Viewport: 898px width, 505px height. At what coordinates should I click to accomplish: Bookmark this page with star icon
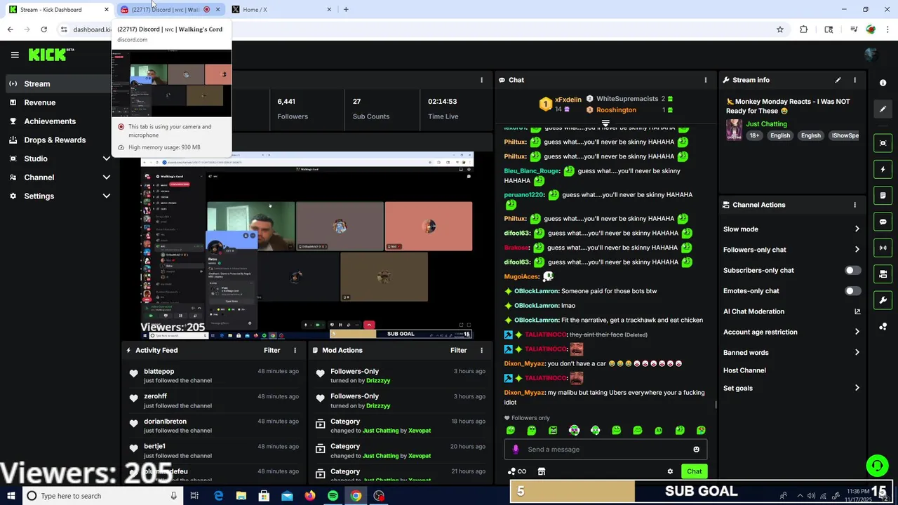click(x=779, y=29)
